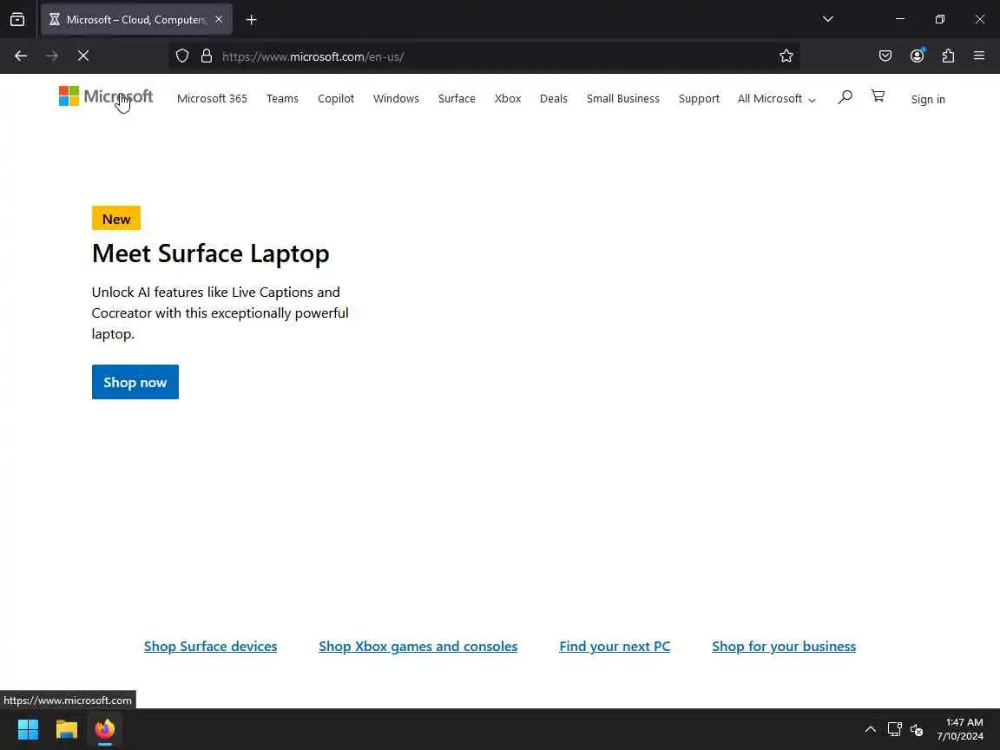Open Firefox account icon
The image size is (1000, 750).
point(917,56)
